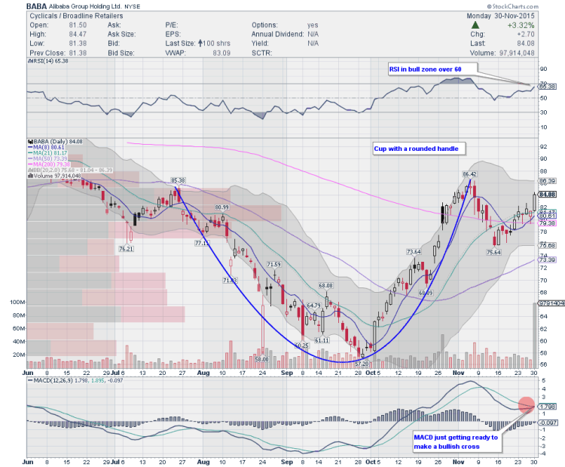Select the 'MA(8) 80.61' legend entry
The height and width of the screenshot is (467, 565).
pyautogui.click(x=46, y=147)
